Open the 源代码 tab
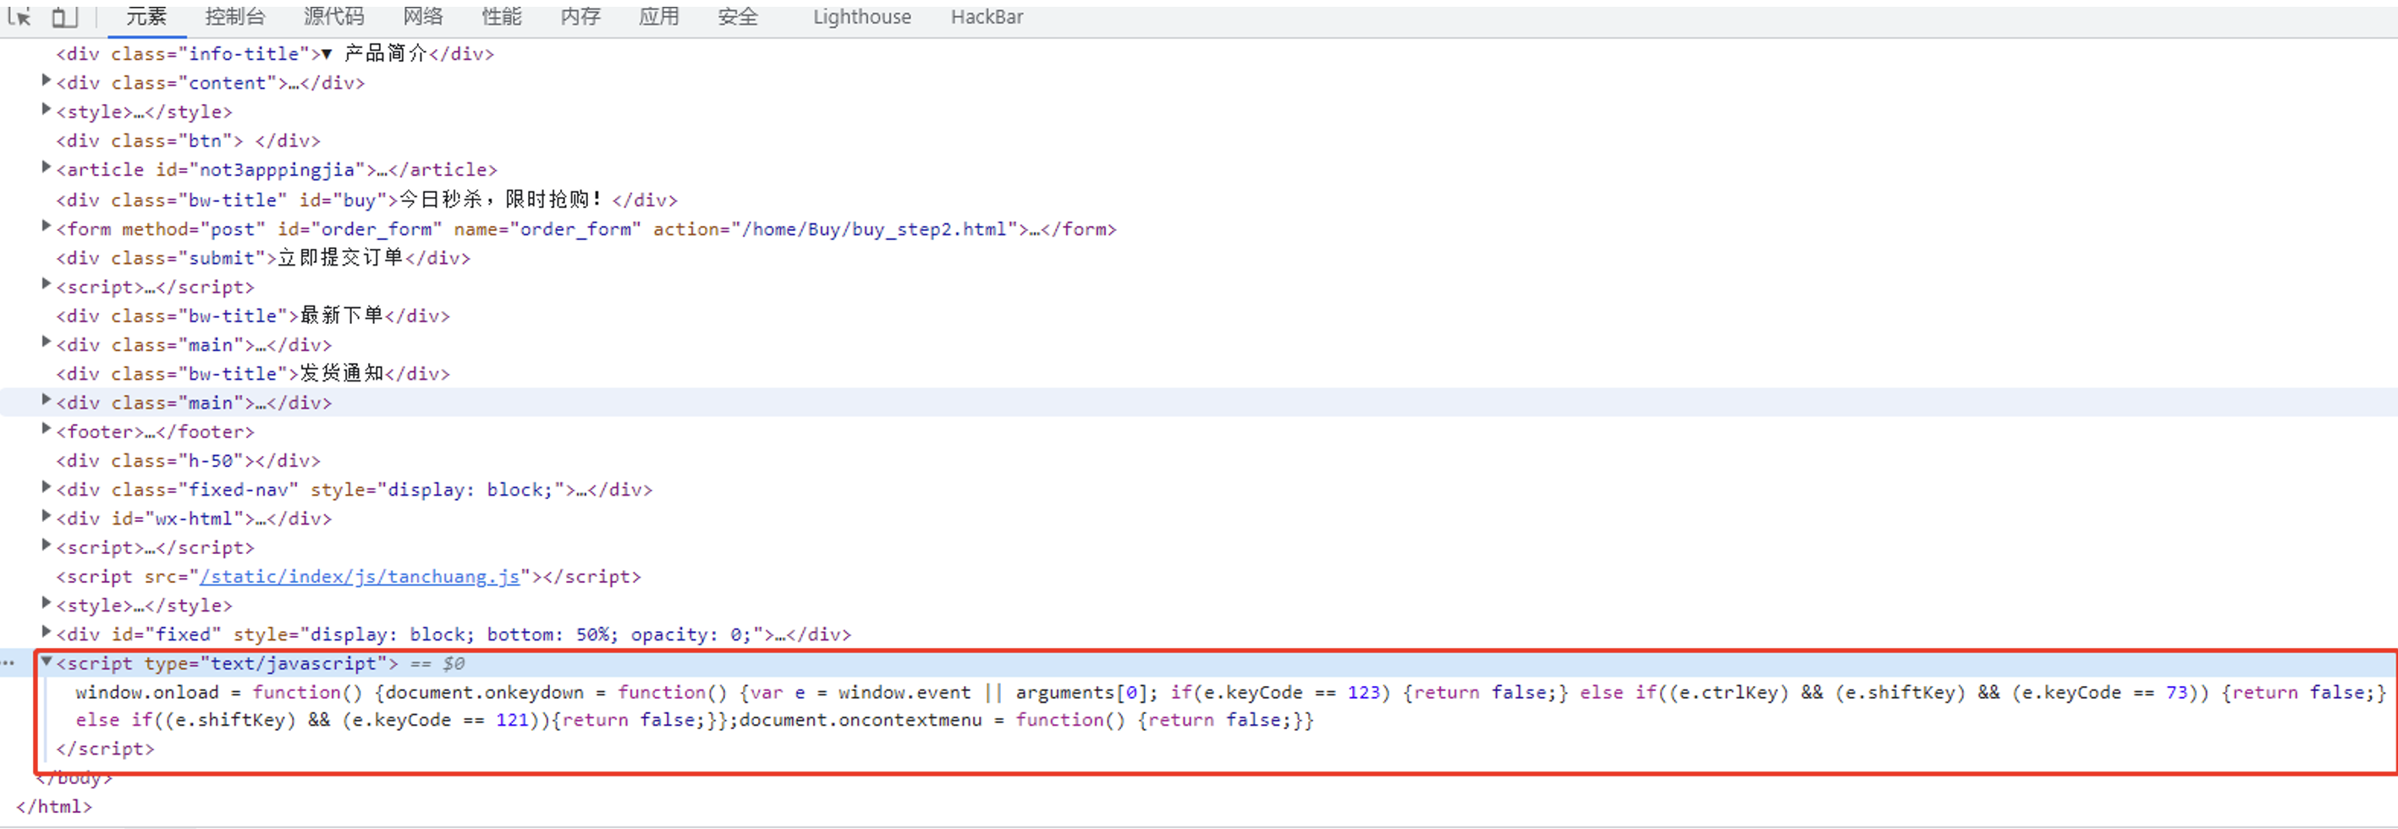2398x829 pixels. point(334,17)
